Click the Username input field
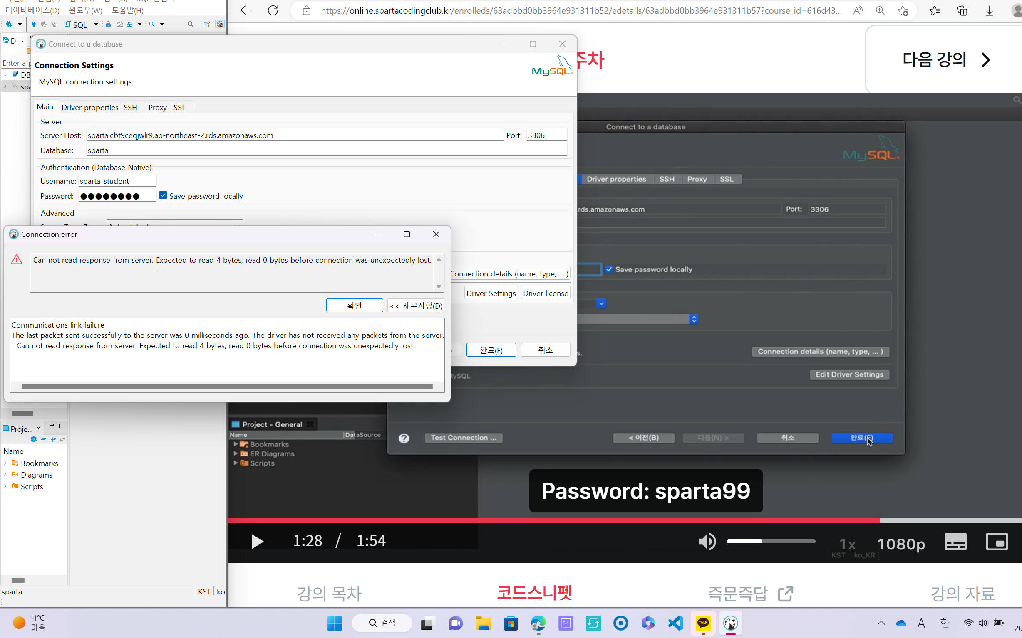 click(117, 181)
